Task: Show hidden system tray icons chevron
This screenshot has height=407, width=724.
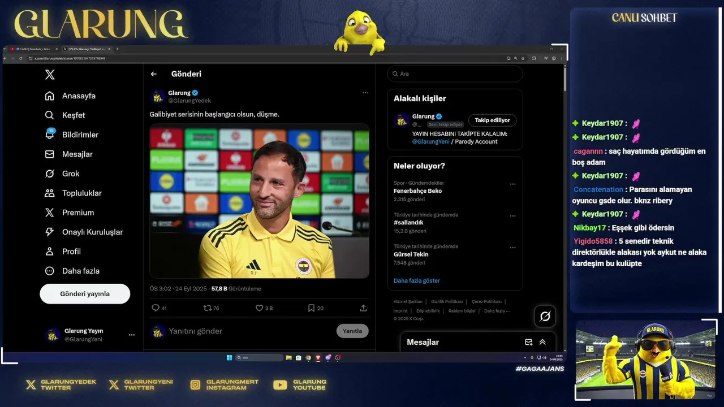Action: tap(525, 357)
